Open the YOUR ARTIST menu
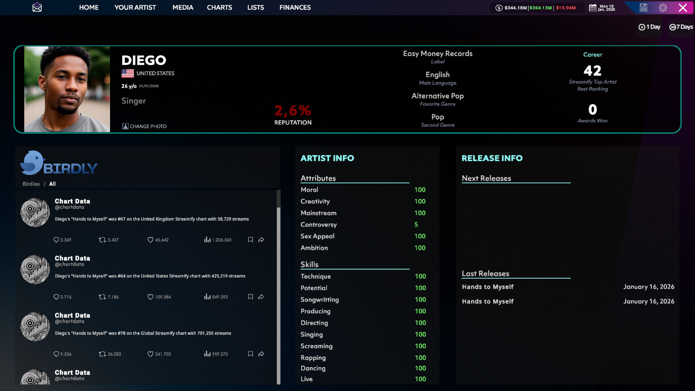The height and width of the screenshot is (391, 695). coord(135,7)
